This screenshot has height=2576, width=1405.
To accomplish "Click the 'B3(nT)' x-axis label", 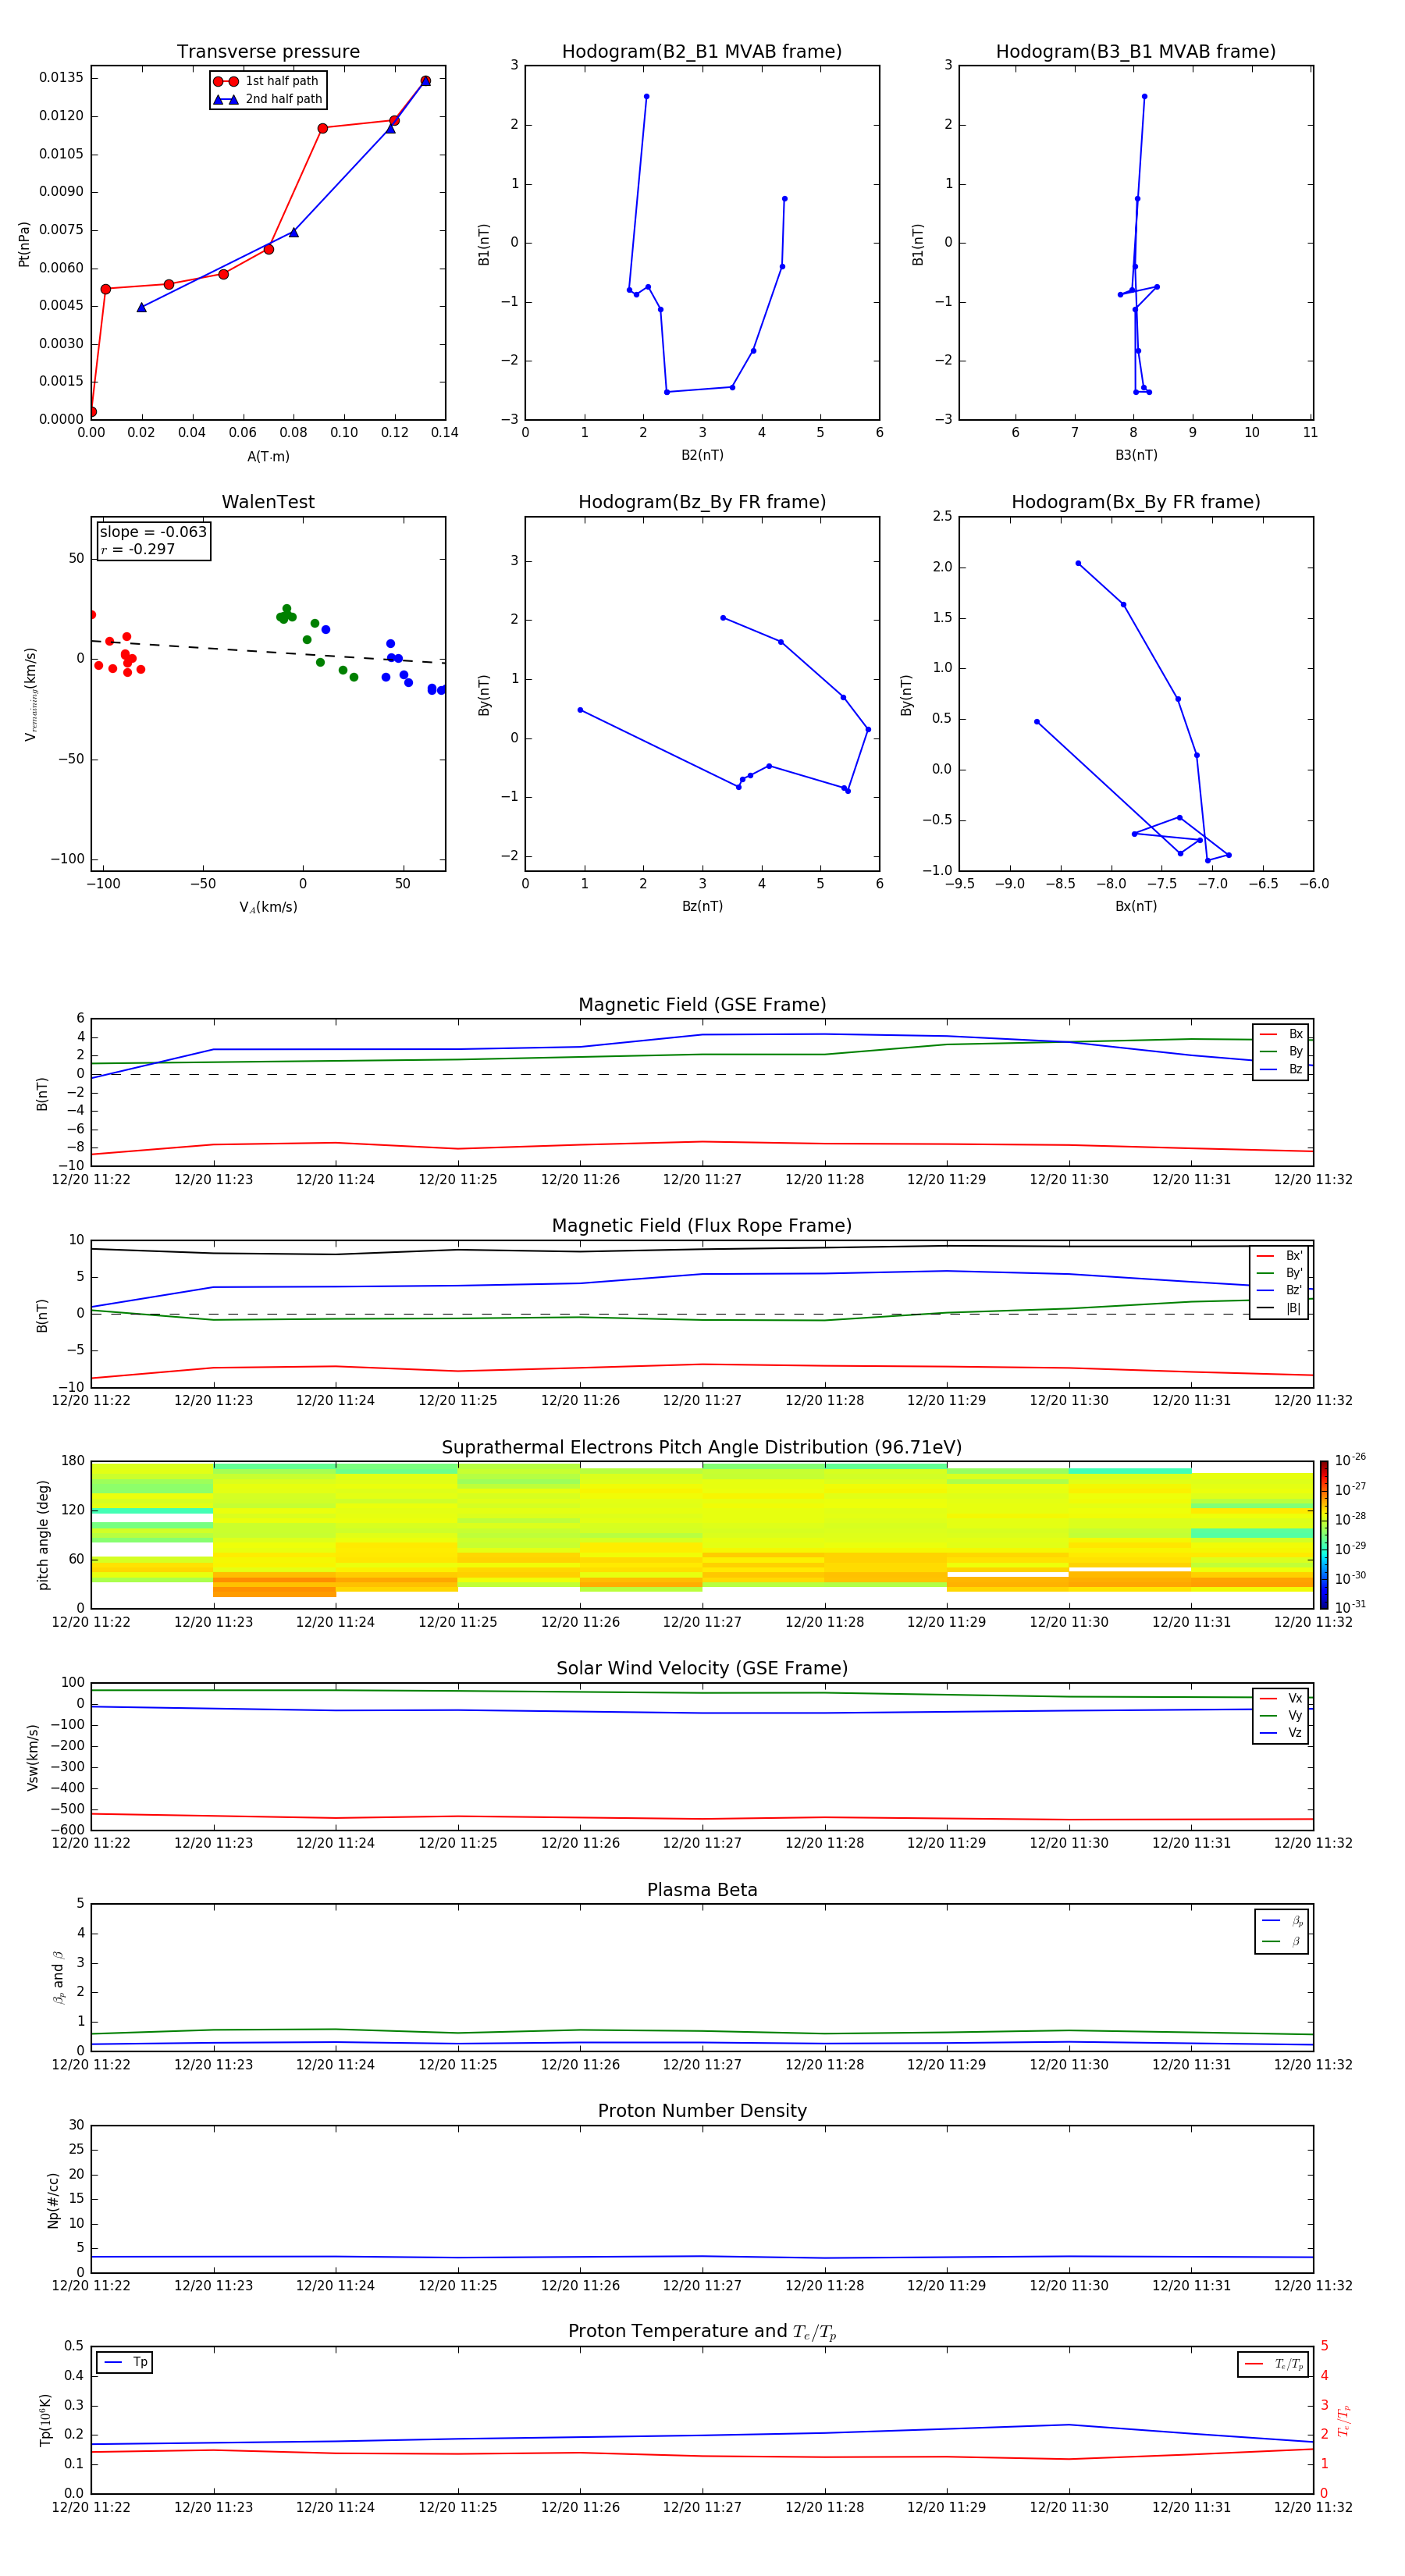I will click(x=1136, y=455).
